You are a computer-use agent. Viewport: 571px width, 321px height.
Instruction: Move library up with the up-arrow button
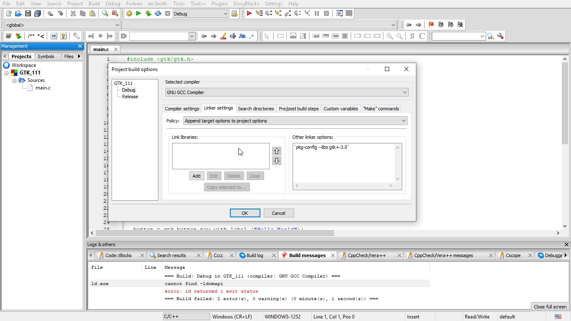(277, 151)
